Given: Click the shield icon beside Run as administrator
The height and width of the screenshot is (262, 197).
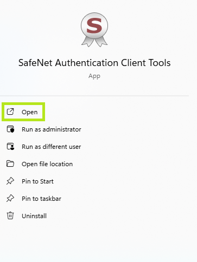Looking at the screenshot, I should pyautogui.click(x=10, y=129).
